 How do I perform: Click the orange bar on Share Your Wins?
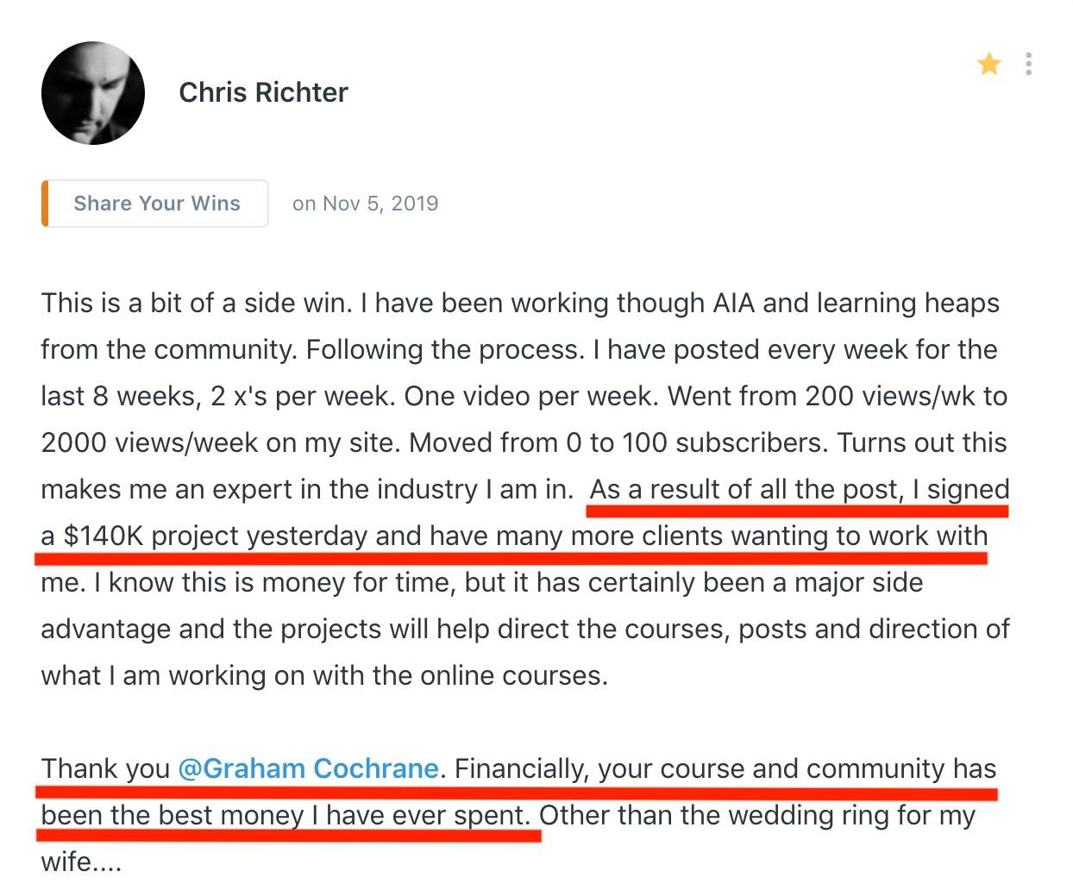coord(45,204)
